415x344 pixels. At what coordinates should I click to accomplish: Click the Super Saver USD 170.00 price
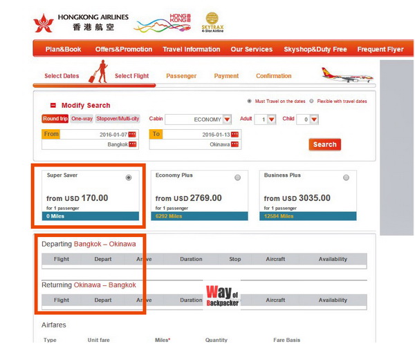[77, 198]
